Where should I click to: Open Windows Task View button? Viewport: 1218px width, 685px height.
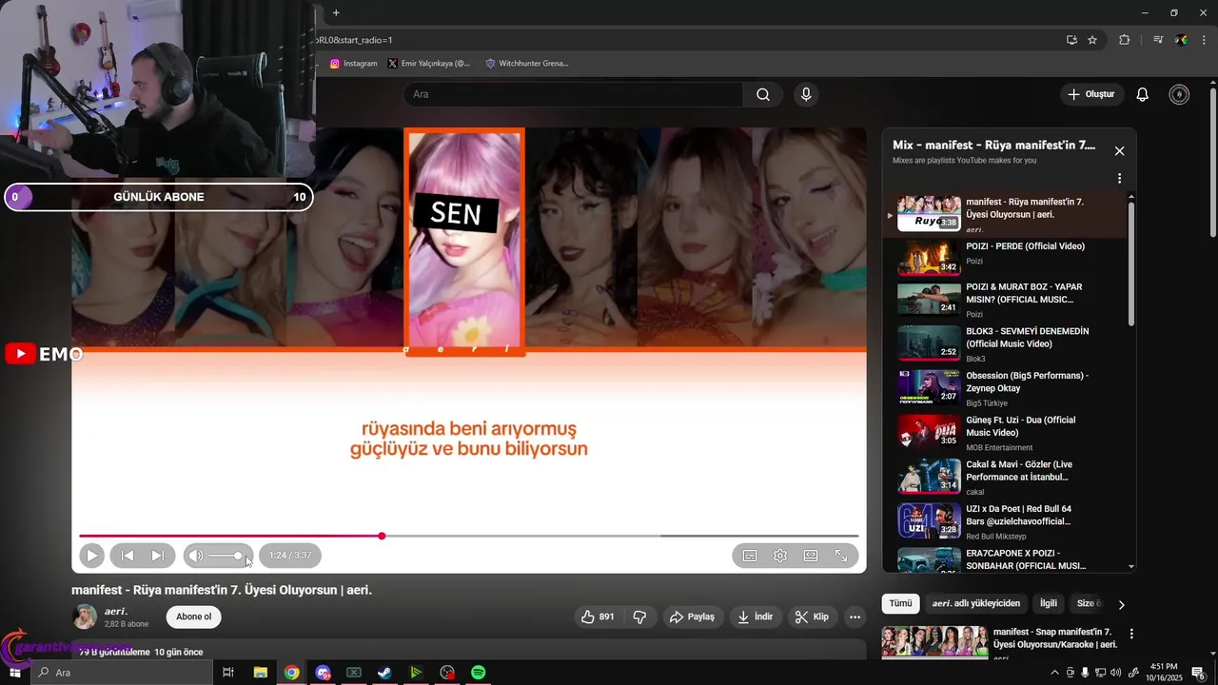pyautogui.click(x=228, y=673)
